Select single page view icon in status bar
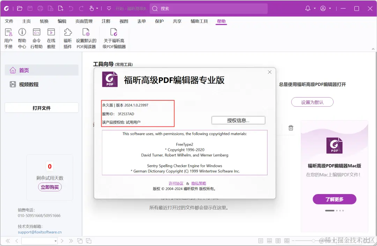The width and height of the screenshot is (377, 246). [260, 241]
